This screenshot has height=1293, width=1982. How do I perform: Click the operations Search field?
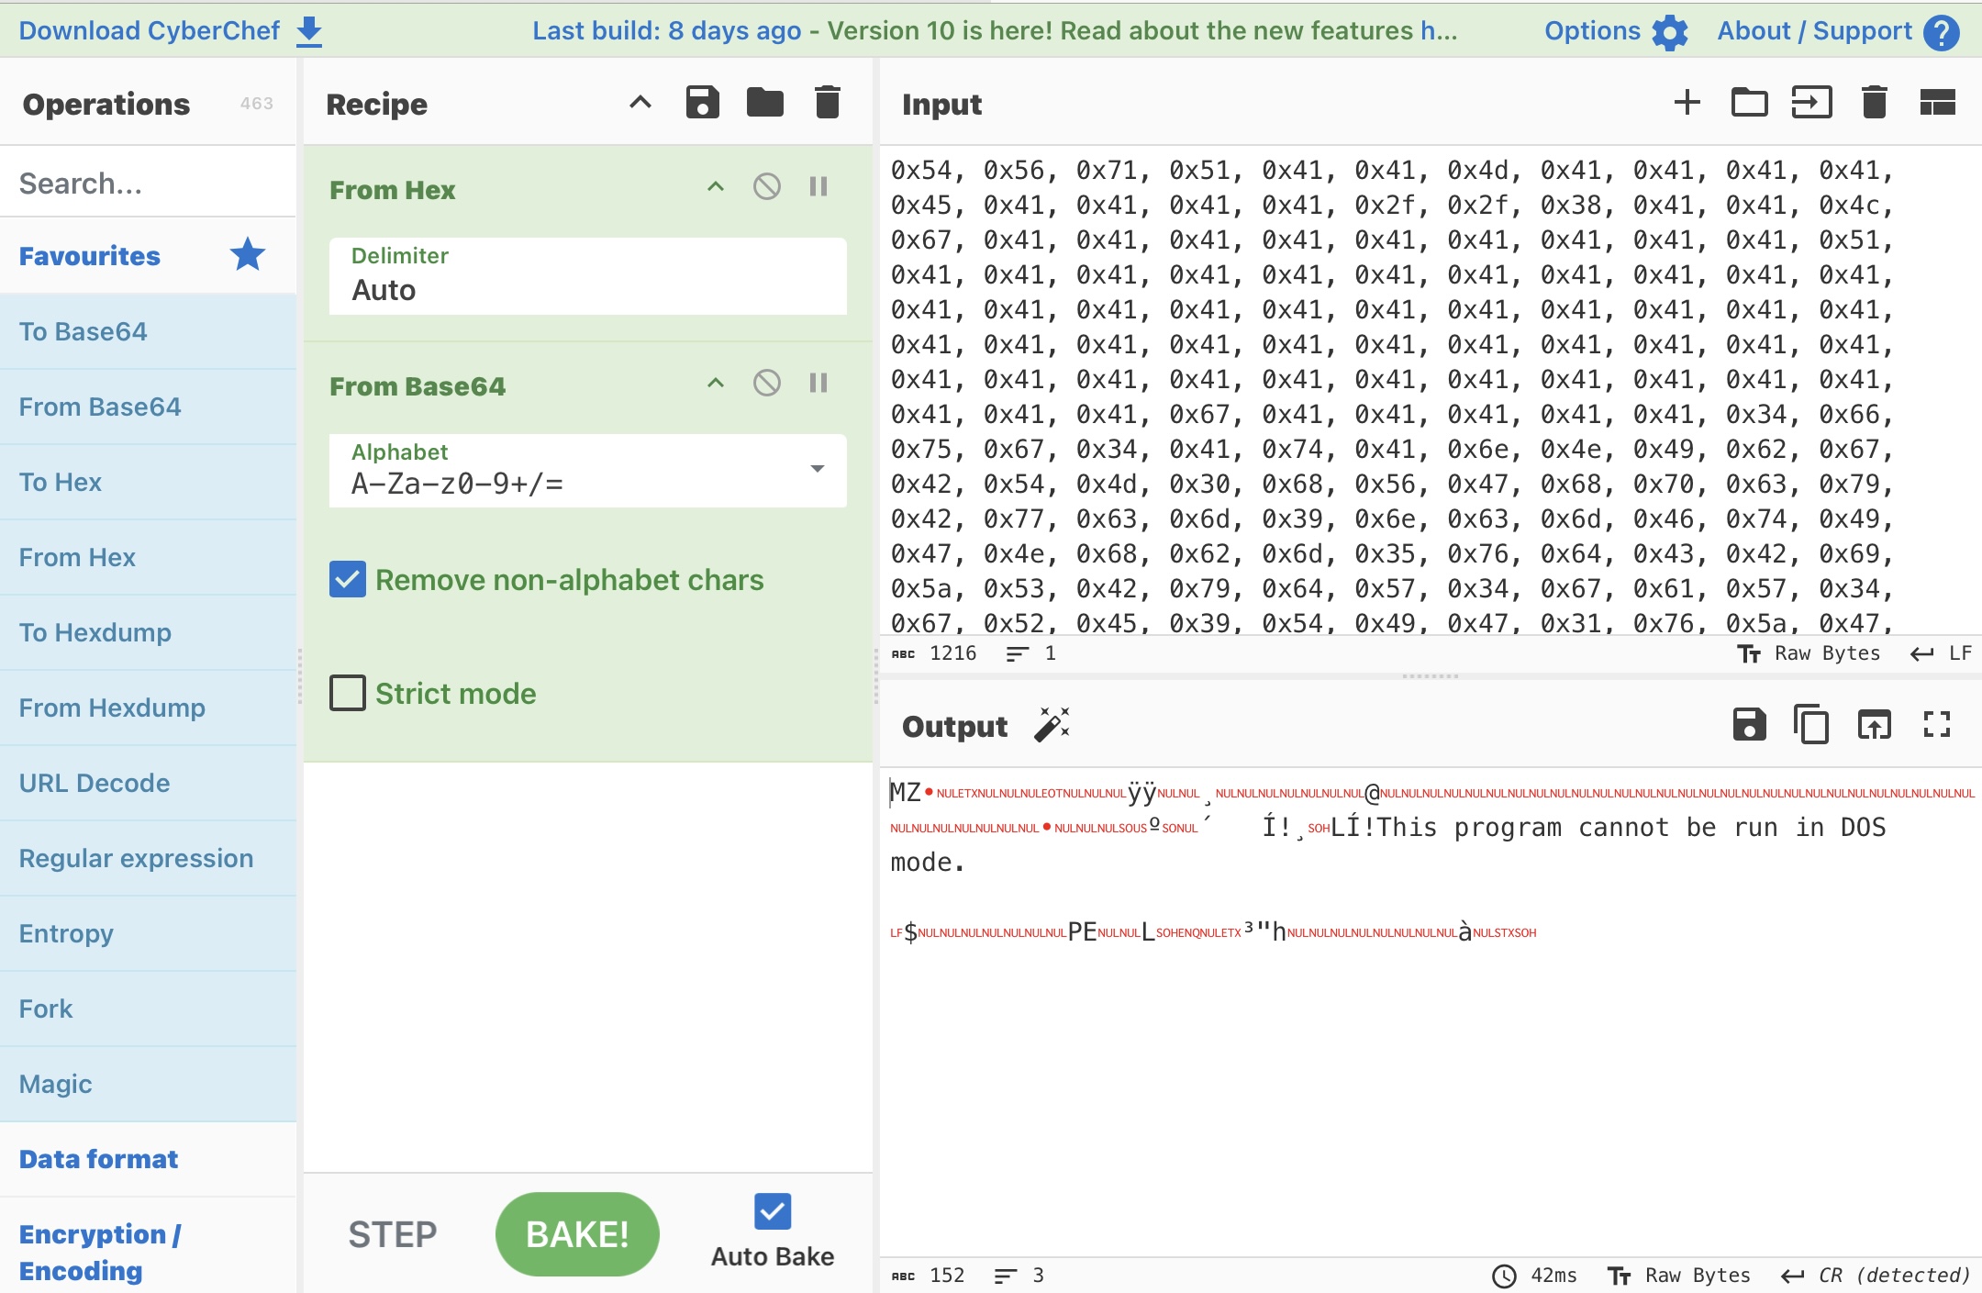pos(147,184)
